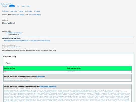Open the ACTION_END_DRAG constant link

[74, 90]
